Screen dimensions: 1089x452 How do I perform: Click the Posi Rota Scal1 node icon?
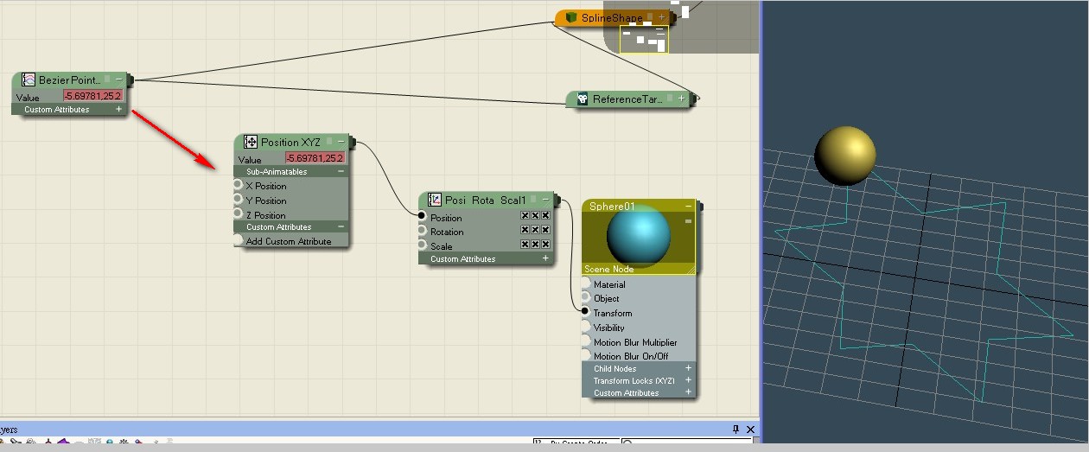pyautogui.click(x=435, y=200)
